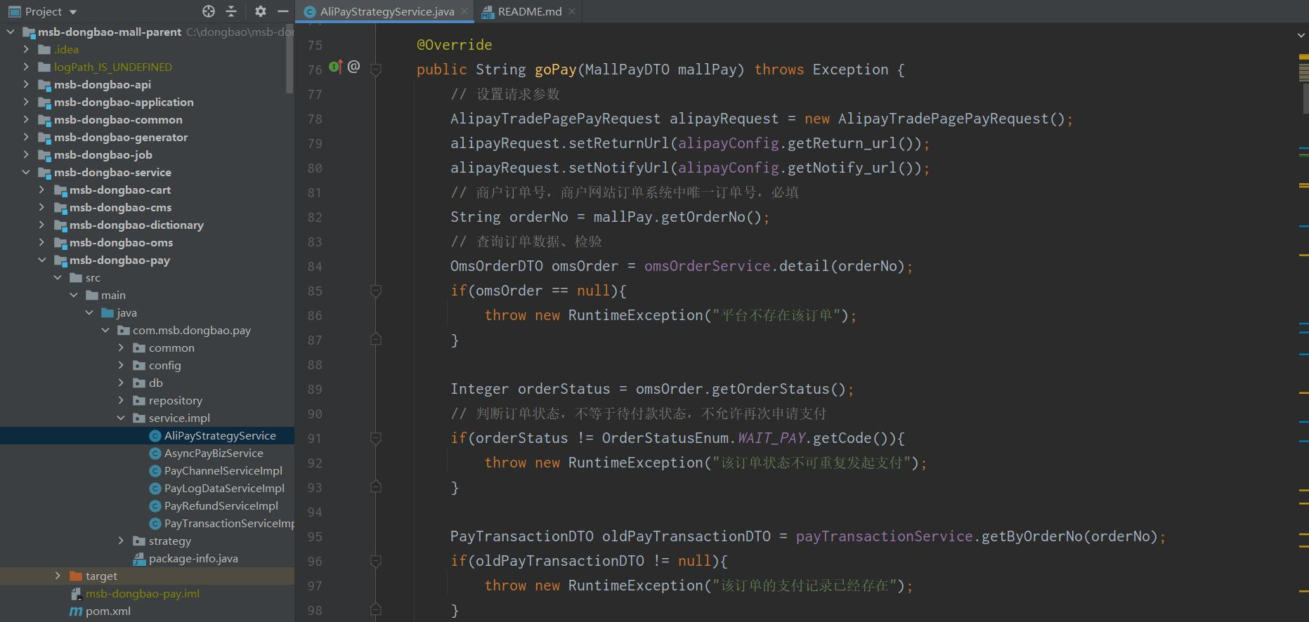Expand msb-dongbao-application module arrow

[x=26, y=102]
